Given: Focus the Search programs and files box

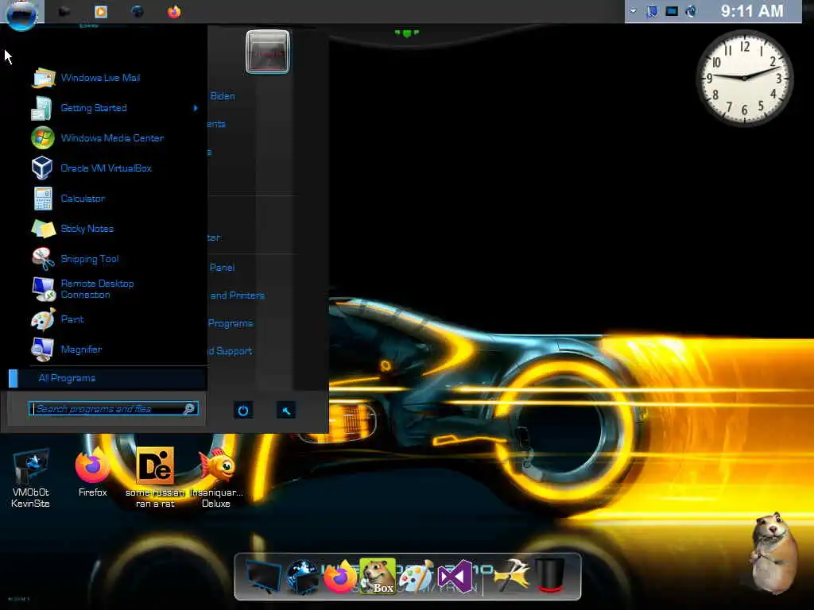Looking at the screenshot, I should (x=113, y=409).
